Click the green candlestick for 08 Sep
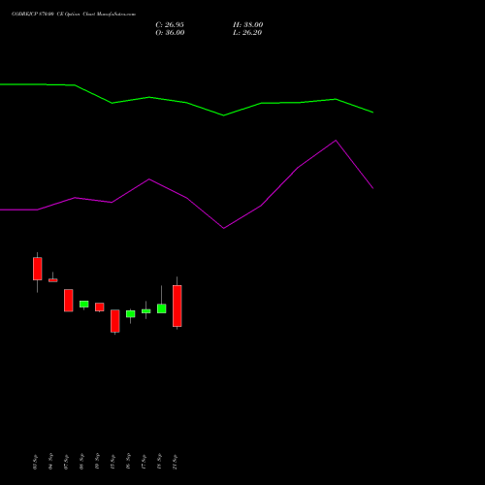Image resolution: width=485 pixels, height=485 pixels. [84, 304]
